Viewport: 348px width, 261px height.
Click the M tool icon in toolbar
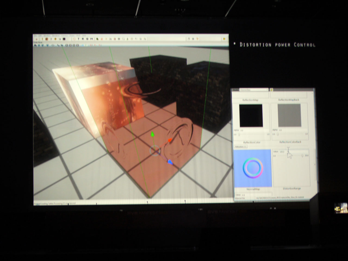[91, 39]
